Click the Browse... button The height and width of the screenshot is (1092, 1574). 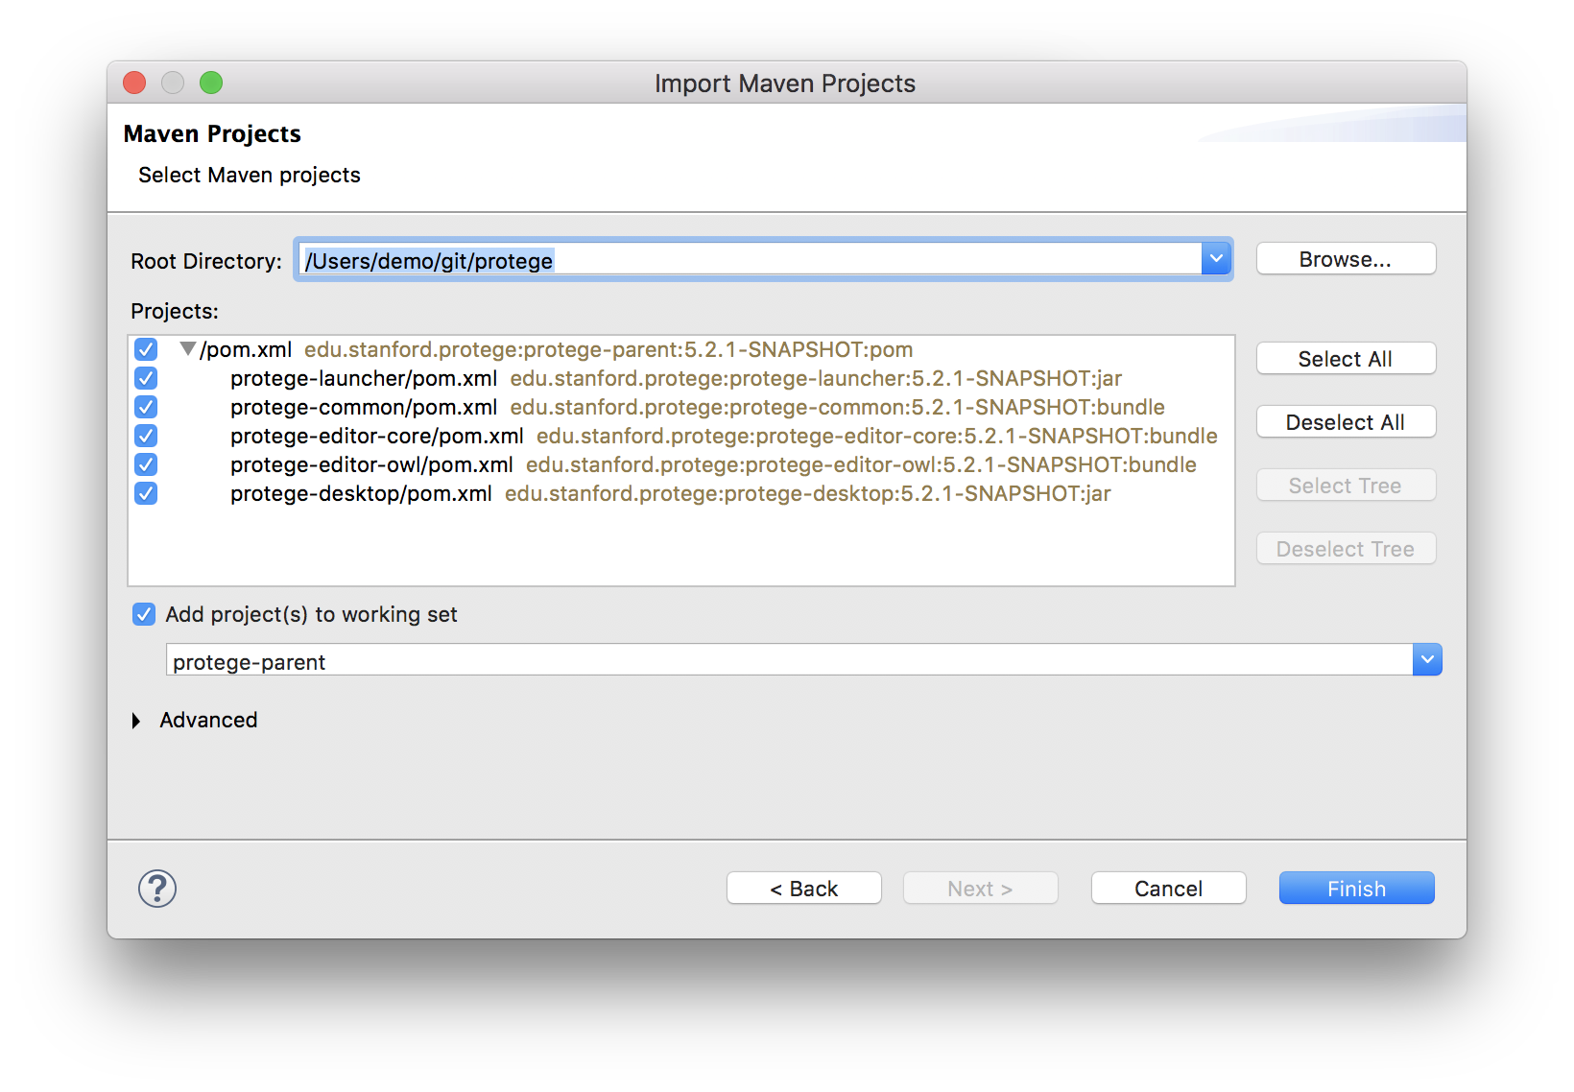click(x=1346, y=259)
